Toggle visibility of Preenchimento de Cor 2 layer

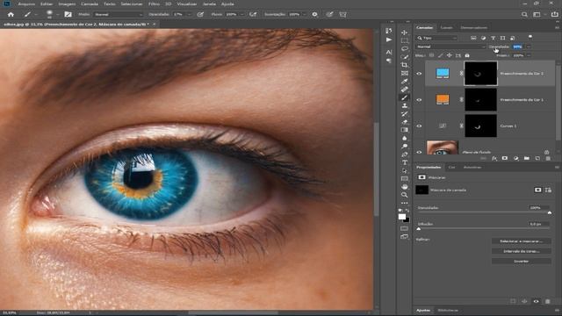419,74
